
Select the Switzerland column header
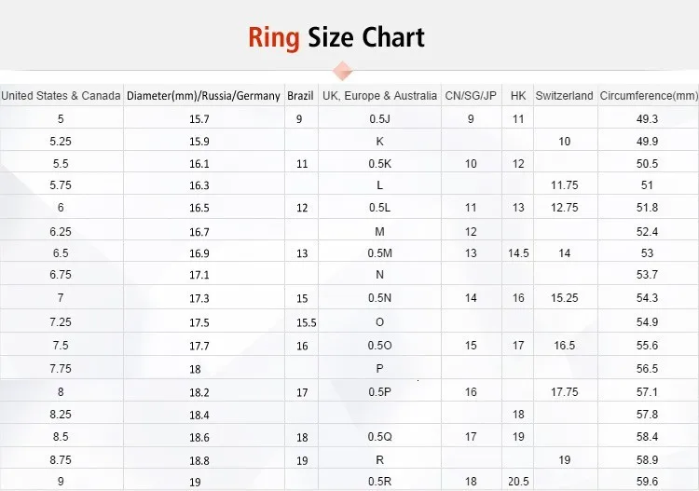[565, 96]
